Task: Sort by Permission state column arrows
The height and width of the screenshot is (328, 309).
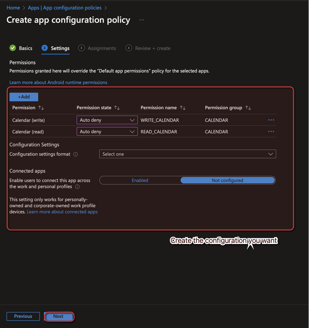Action: coord(117,108)
